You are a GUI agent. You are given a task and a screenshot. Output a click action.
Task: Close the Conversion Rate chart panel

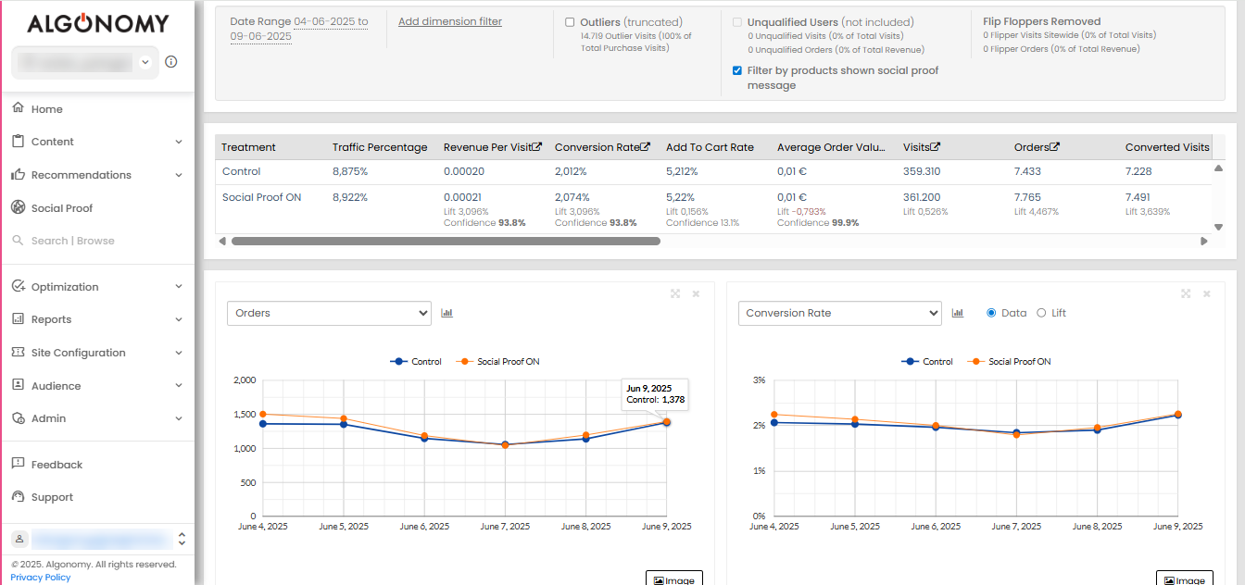(x=1206, y=293)
